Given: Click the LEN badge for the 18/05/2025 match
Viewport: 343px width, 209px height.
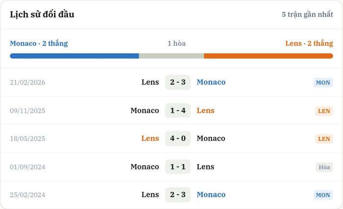Looking at the screenshot, I should click(x=324, y=139).
